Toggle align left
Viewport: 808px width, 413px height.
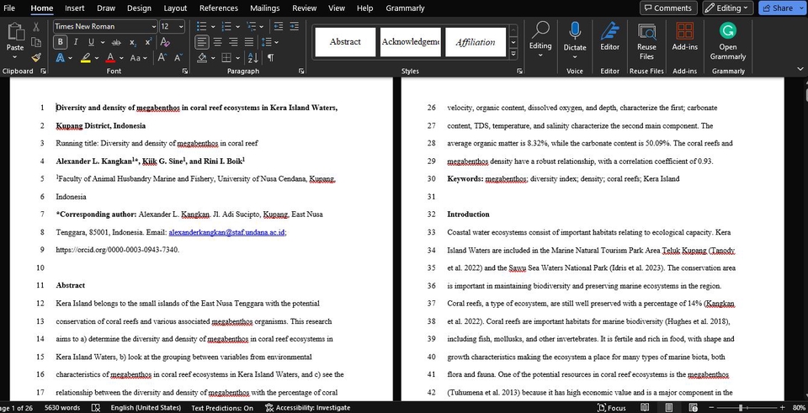(x=202, y=42)
